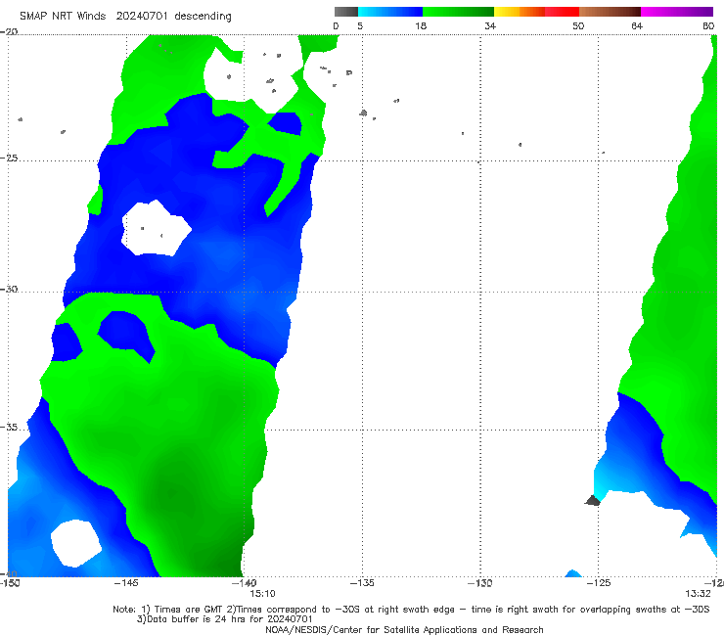Click the longitude label '-145'

click(x=126, y=583)
